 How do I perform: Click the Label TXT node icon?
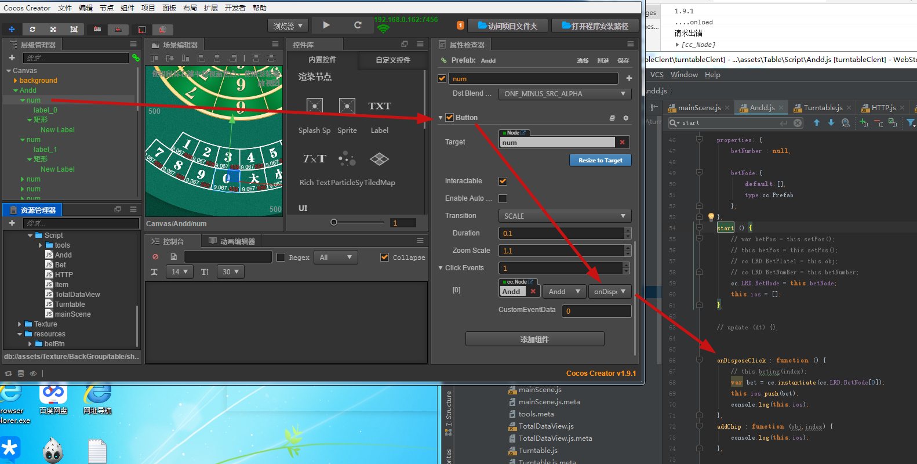[x=380, y=106]
